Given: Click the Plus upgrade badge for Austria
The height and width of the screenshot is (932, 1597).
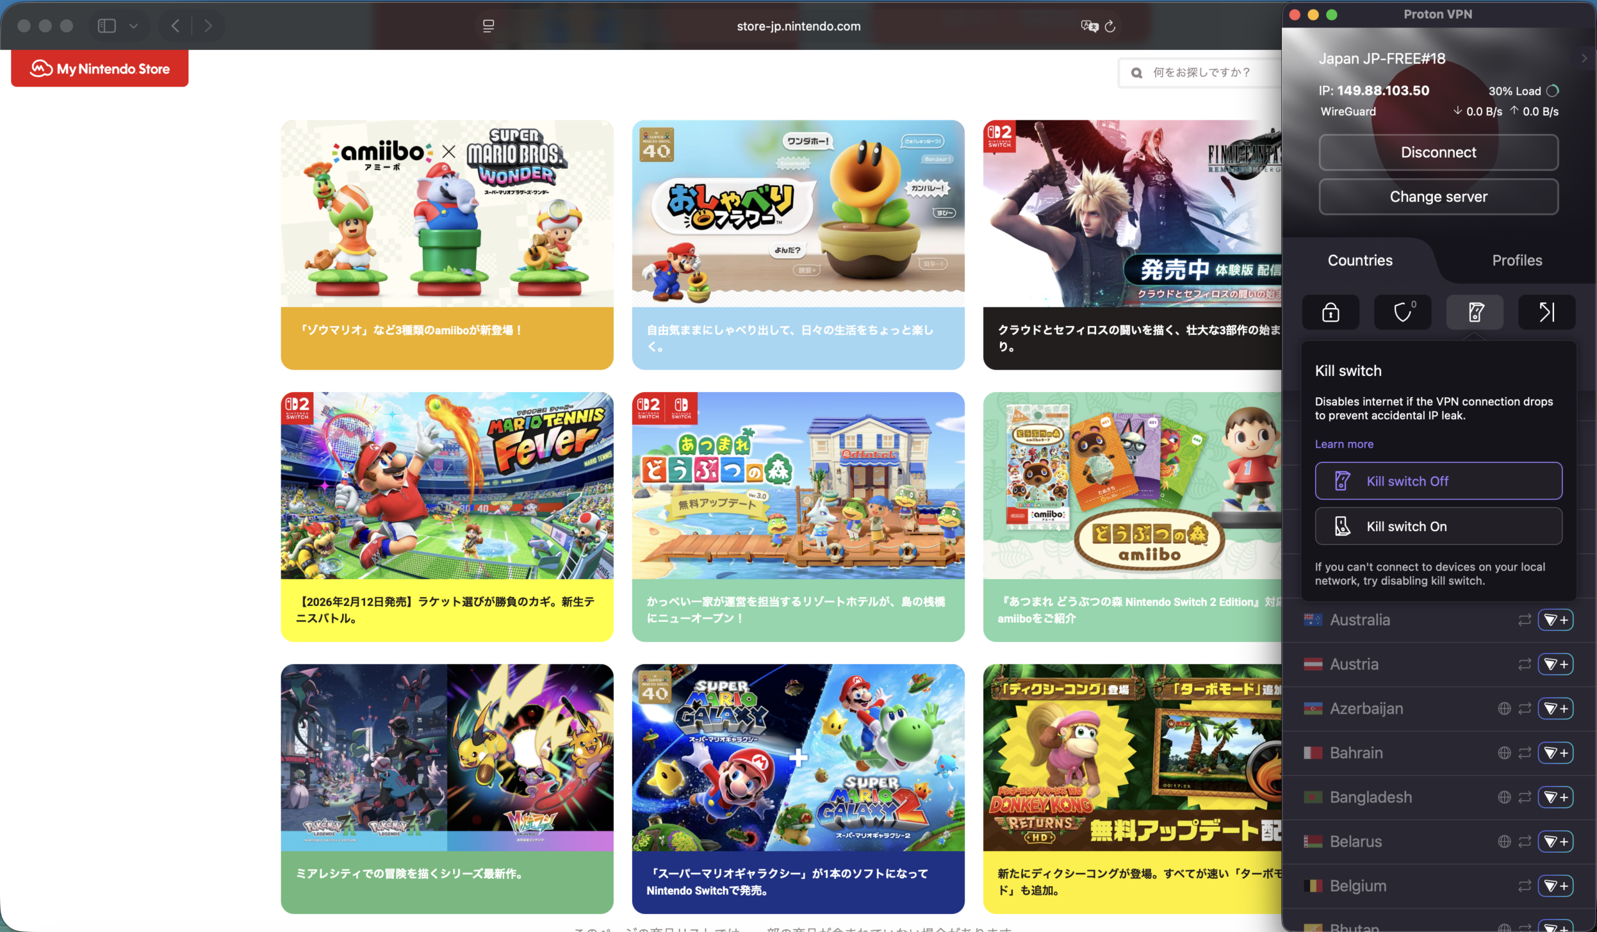Looking at the screenshot, I should [1555, 664].
